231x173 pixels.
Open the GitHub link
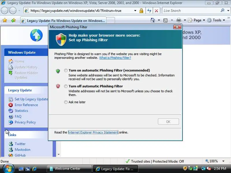point(20,155)
